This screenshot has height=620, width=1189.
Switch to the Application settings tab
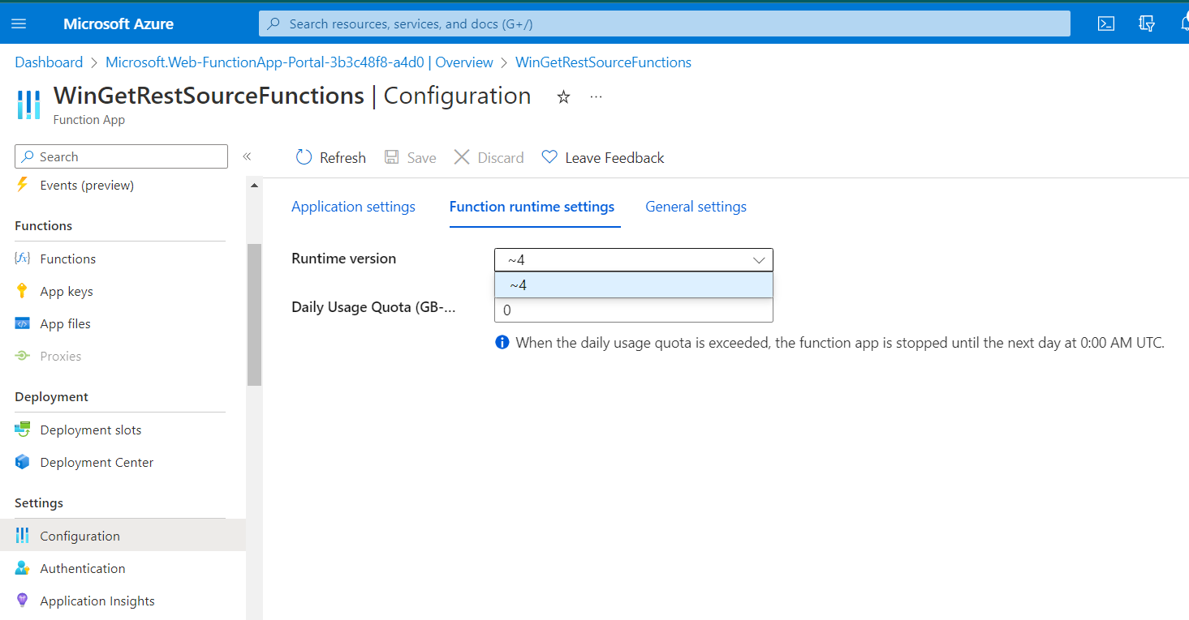tap(353, 207)
